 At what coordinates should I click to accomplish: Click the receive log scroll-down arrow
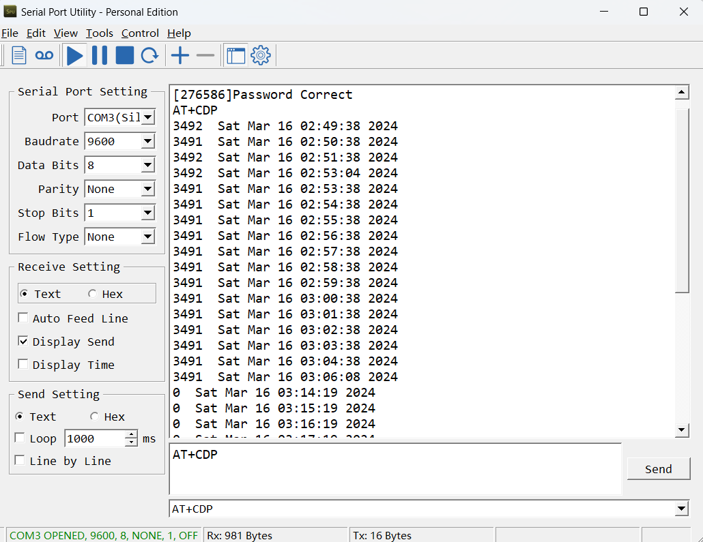[x=681, y=430]
